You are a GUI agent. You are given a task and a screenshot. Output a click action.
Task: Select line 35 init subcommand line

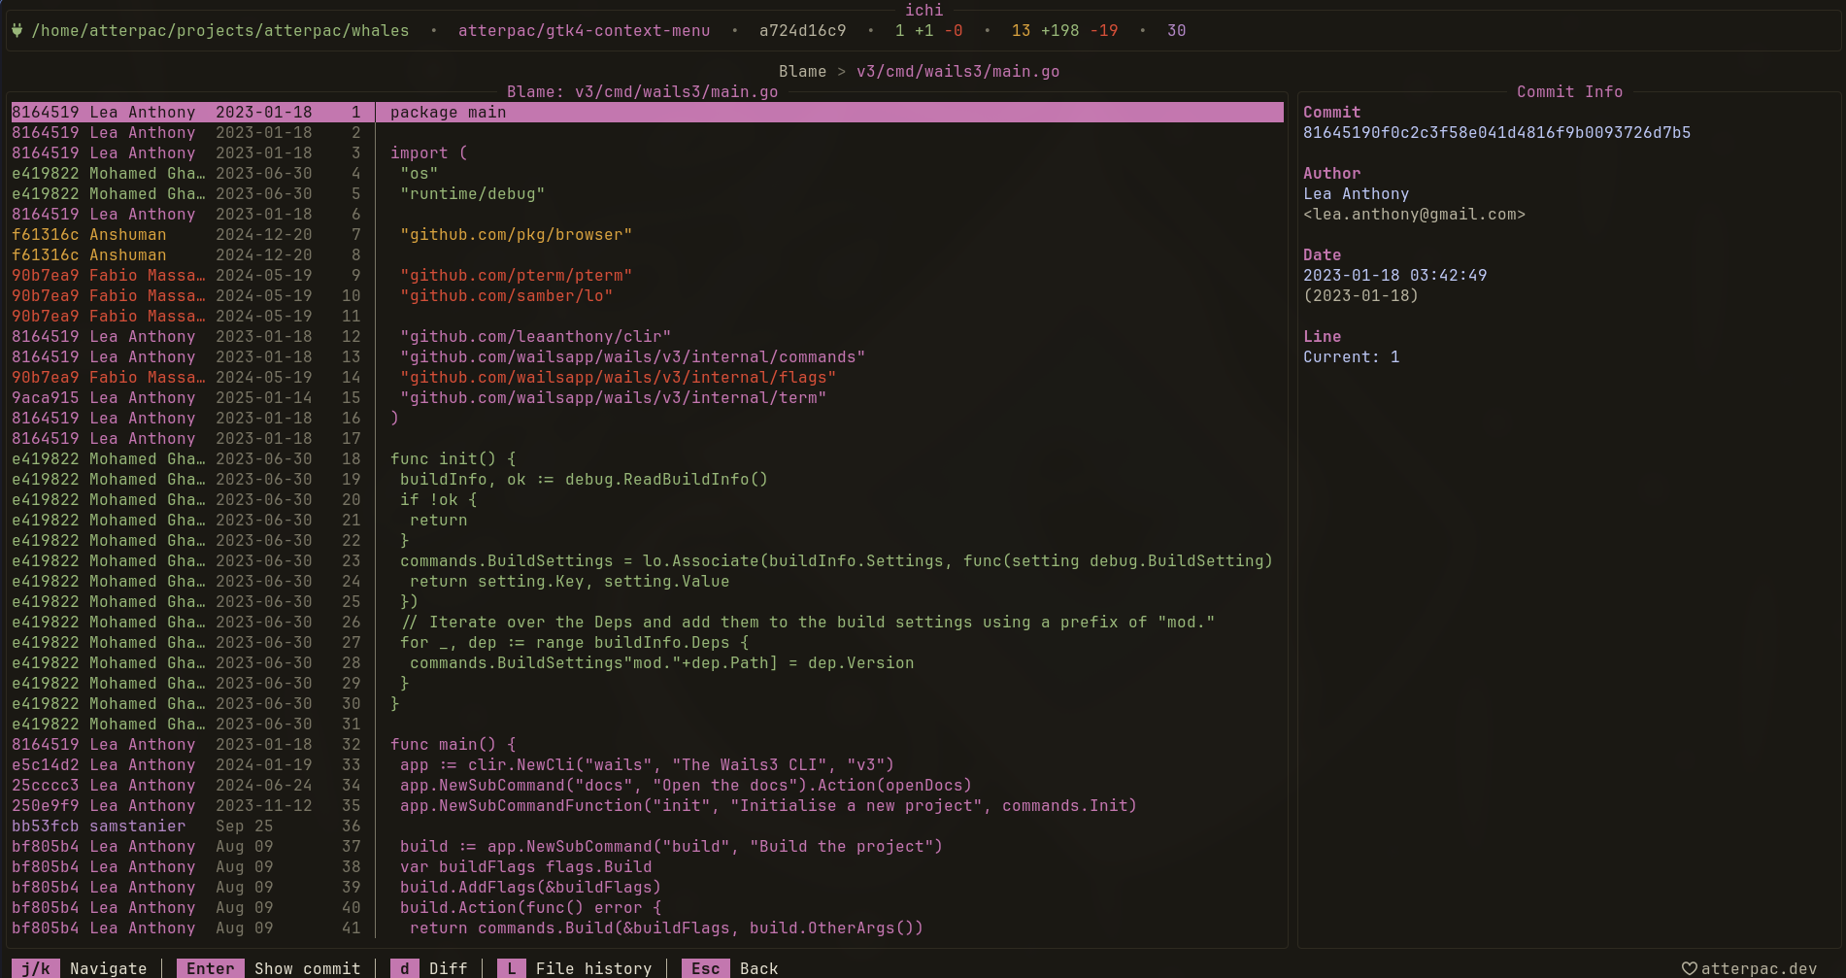pyautogui.click(x=647, y=805)
